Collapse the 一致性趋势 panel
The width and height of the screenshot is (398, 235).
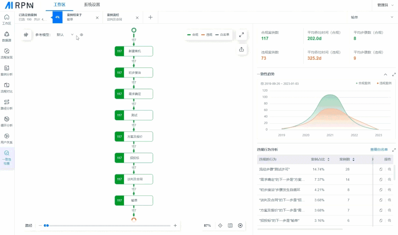pos(385,74)
